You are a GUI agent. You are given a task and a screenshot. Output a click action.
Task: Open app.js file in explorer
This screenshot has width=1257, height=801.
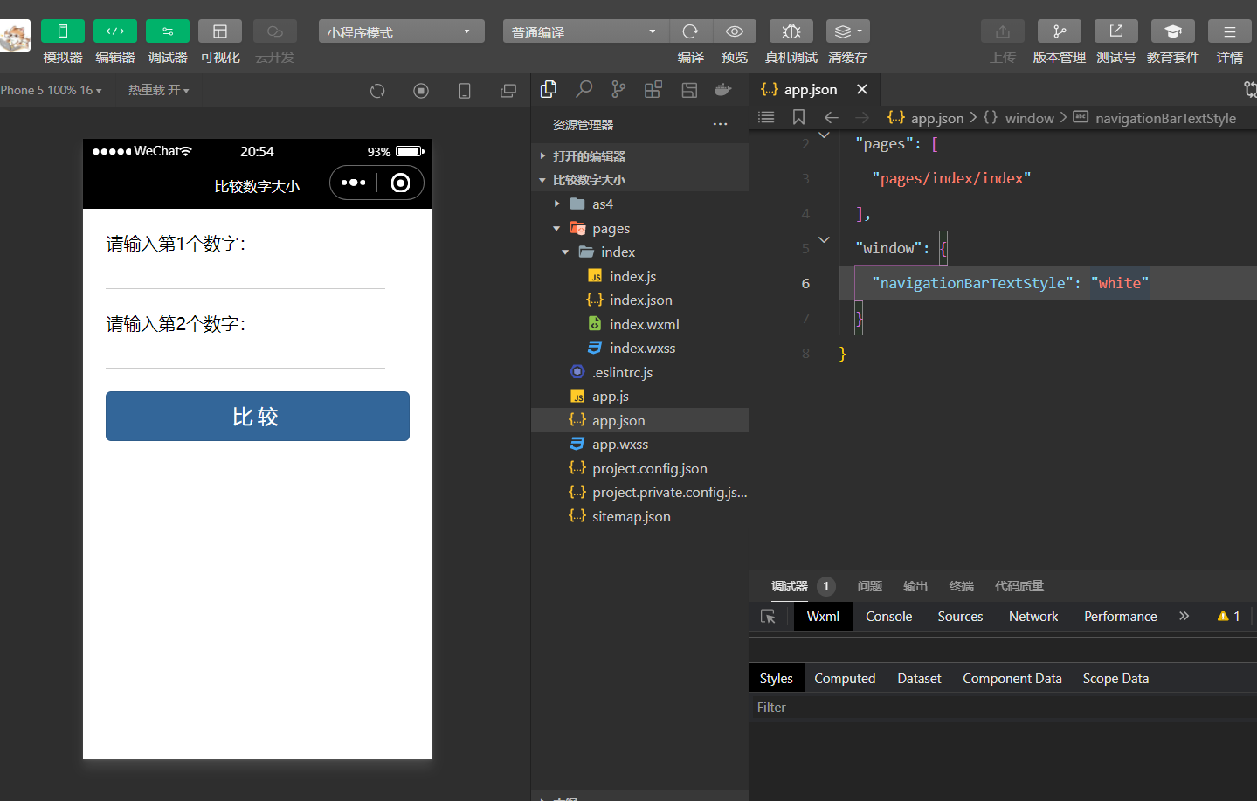click(x=639, y=396)
